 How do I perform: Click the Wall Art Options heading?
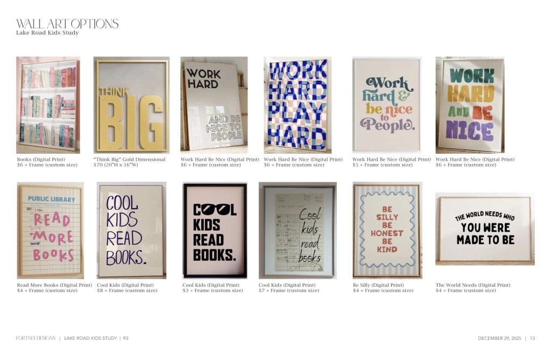pyautogui.click(x=67, y=24)
